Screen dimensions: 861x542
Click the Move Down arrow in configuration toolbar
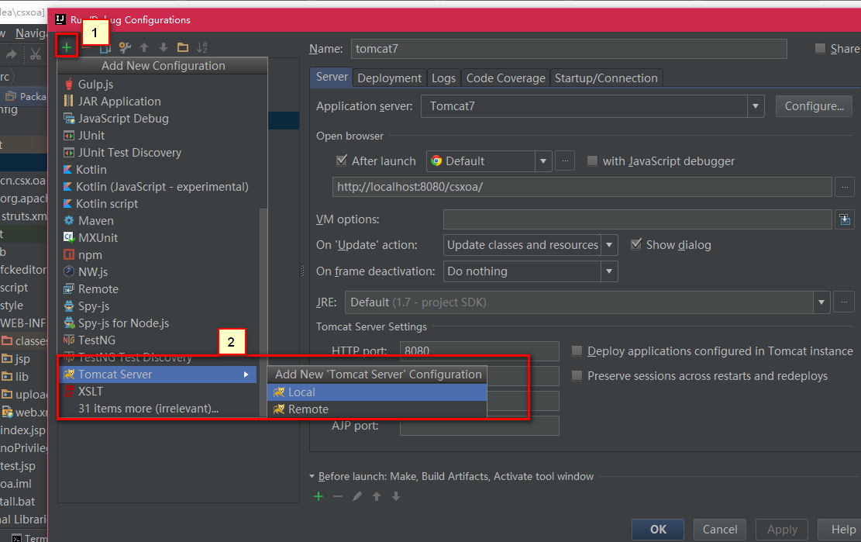click(163, 48)
